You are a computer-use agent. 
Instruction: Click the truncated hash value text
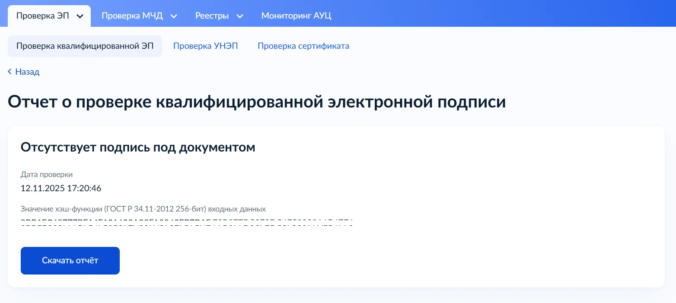[187, 223]
